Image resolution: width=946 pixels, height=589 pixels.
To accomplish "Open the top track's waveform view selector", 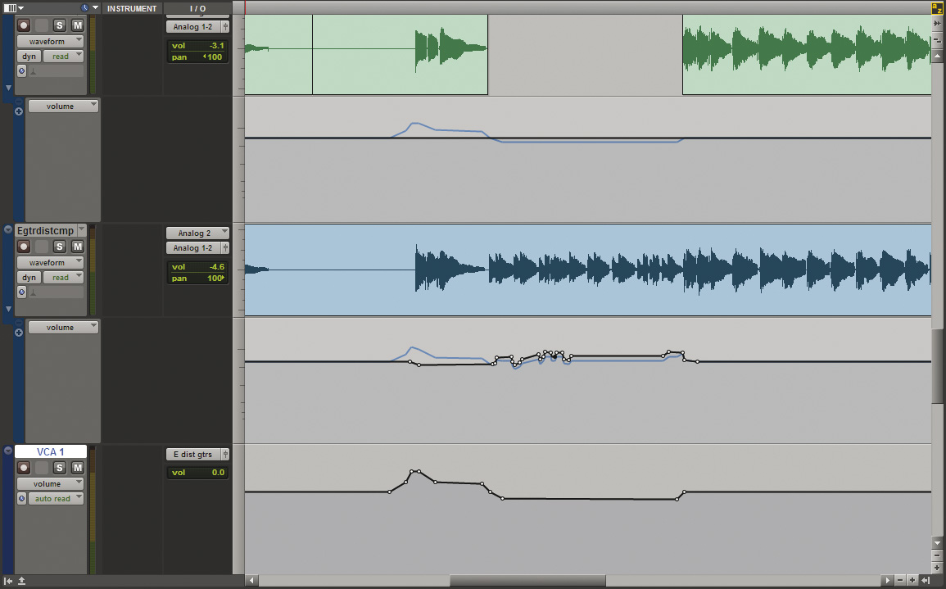I will point(50,42).
